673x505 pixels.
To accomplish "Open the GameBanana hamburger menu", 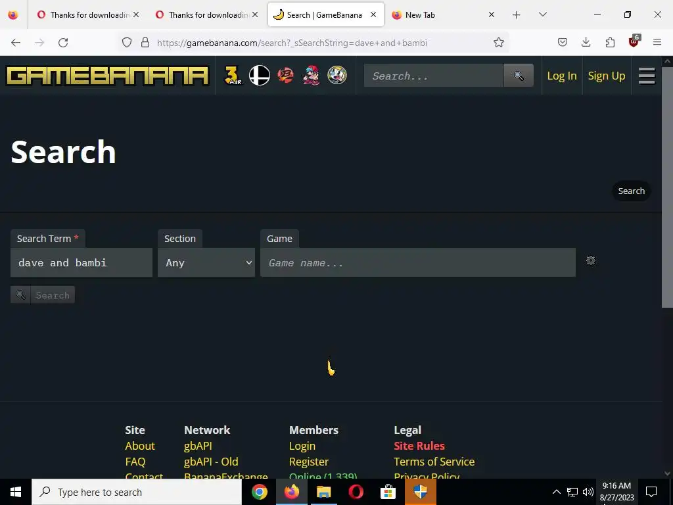I will (647, 76).
